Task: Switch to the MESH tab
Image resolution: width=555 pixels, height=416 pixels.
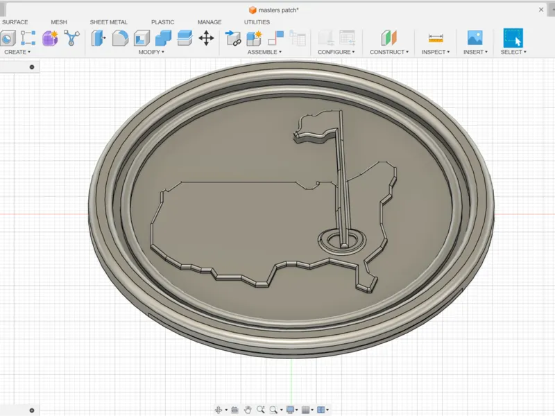Action: point(59,22)
